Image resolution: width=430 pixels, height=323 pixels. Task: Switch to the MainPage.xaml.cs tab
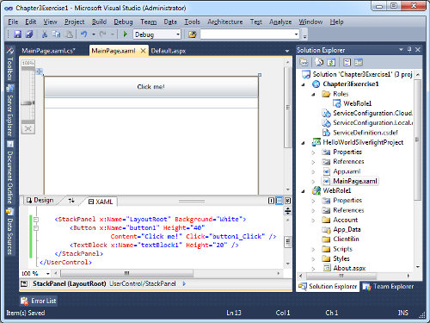click(48, 51)
